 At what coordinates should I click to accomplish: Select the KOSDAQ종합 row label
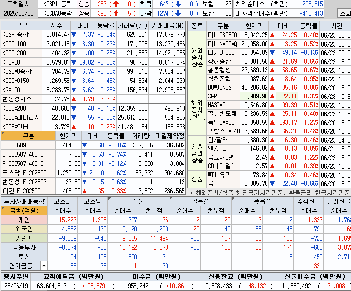(x=21, y=72)
